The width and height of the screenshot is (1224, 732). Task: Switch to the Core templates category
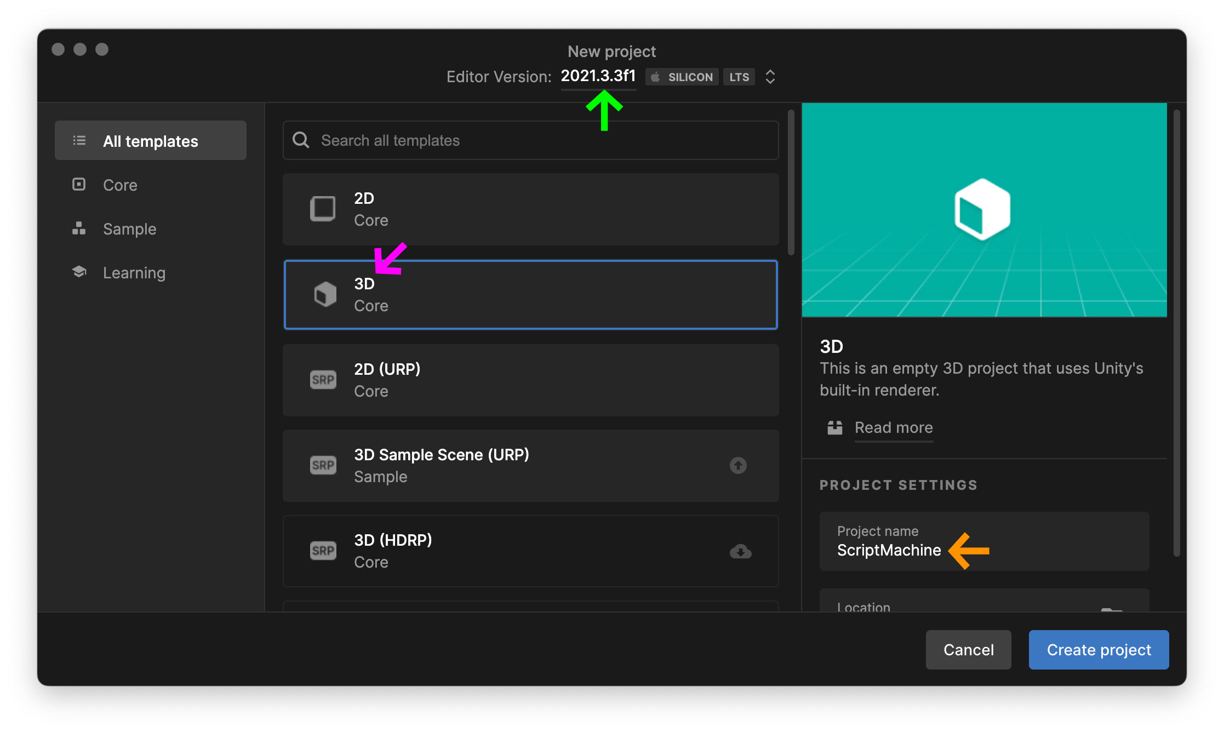[120, 185]
